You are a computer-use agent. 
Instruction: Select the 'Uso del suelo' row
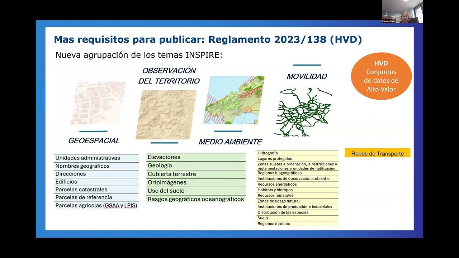(196, 191)
